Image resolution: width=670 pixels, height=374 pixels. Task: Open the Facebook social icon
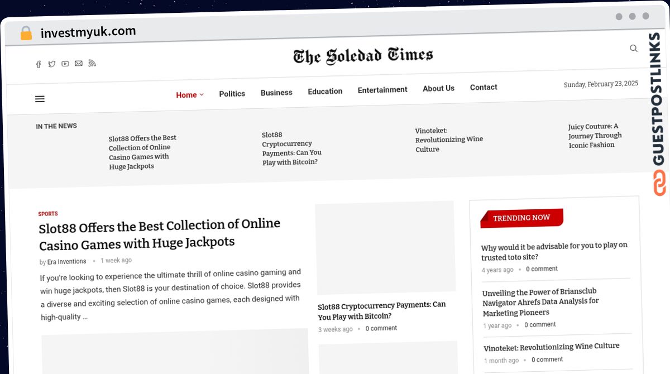point(39,64)
